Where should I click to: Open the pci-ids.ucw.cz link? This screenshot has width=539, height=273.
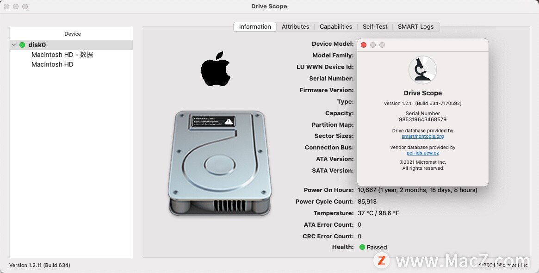click(x=422, y=153)
